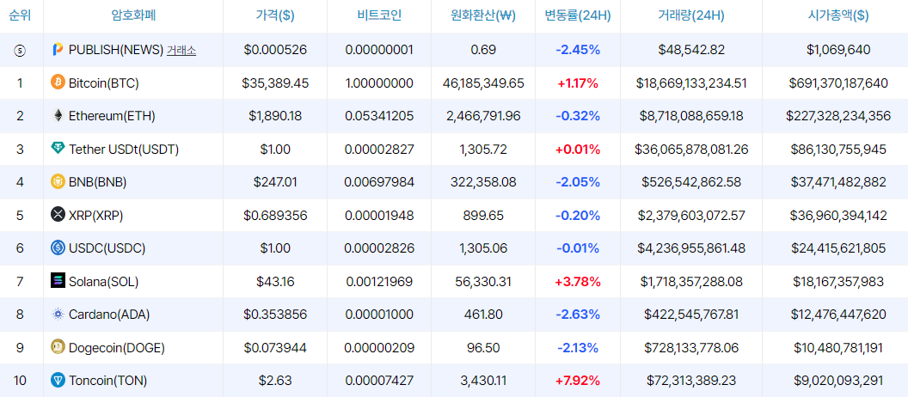This screenshot has width=908, height=397.
Task: Sort by the 가격($) column header
Action: [275, 15]
